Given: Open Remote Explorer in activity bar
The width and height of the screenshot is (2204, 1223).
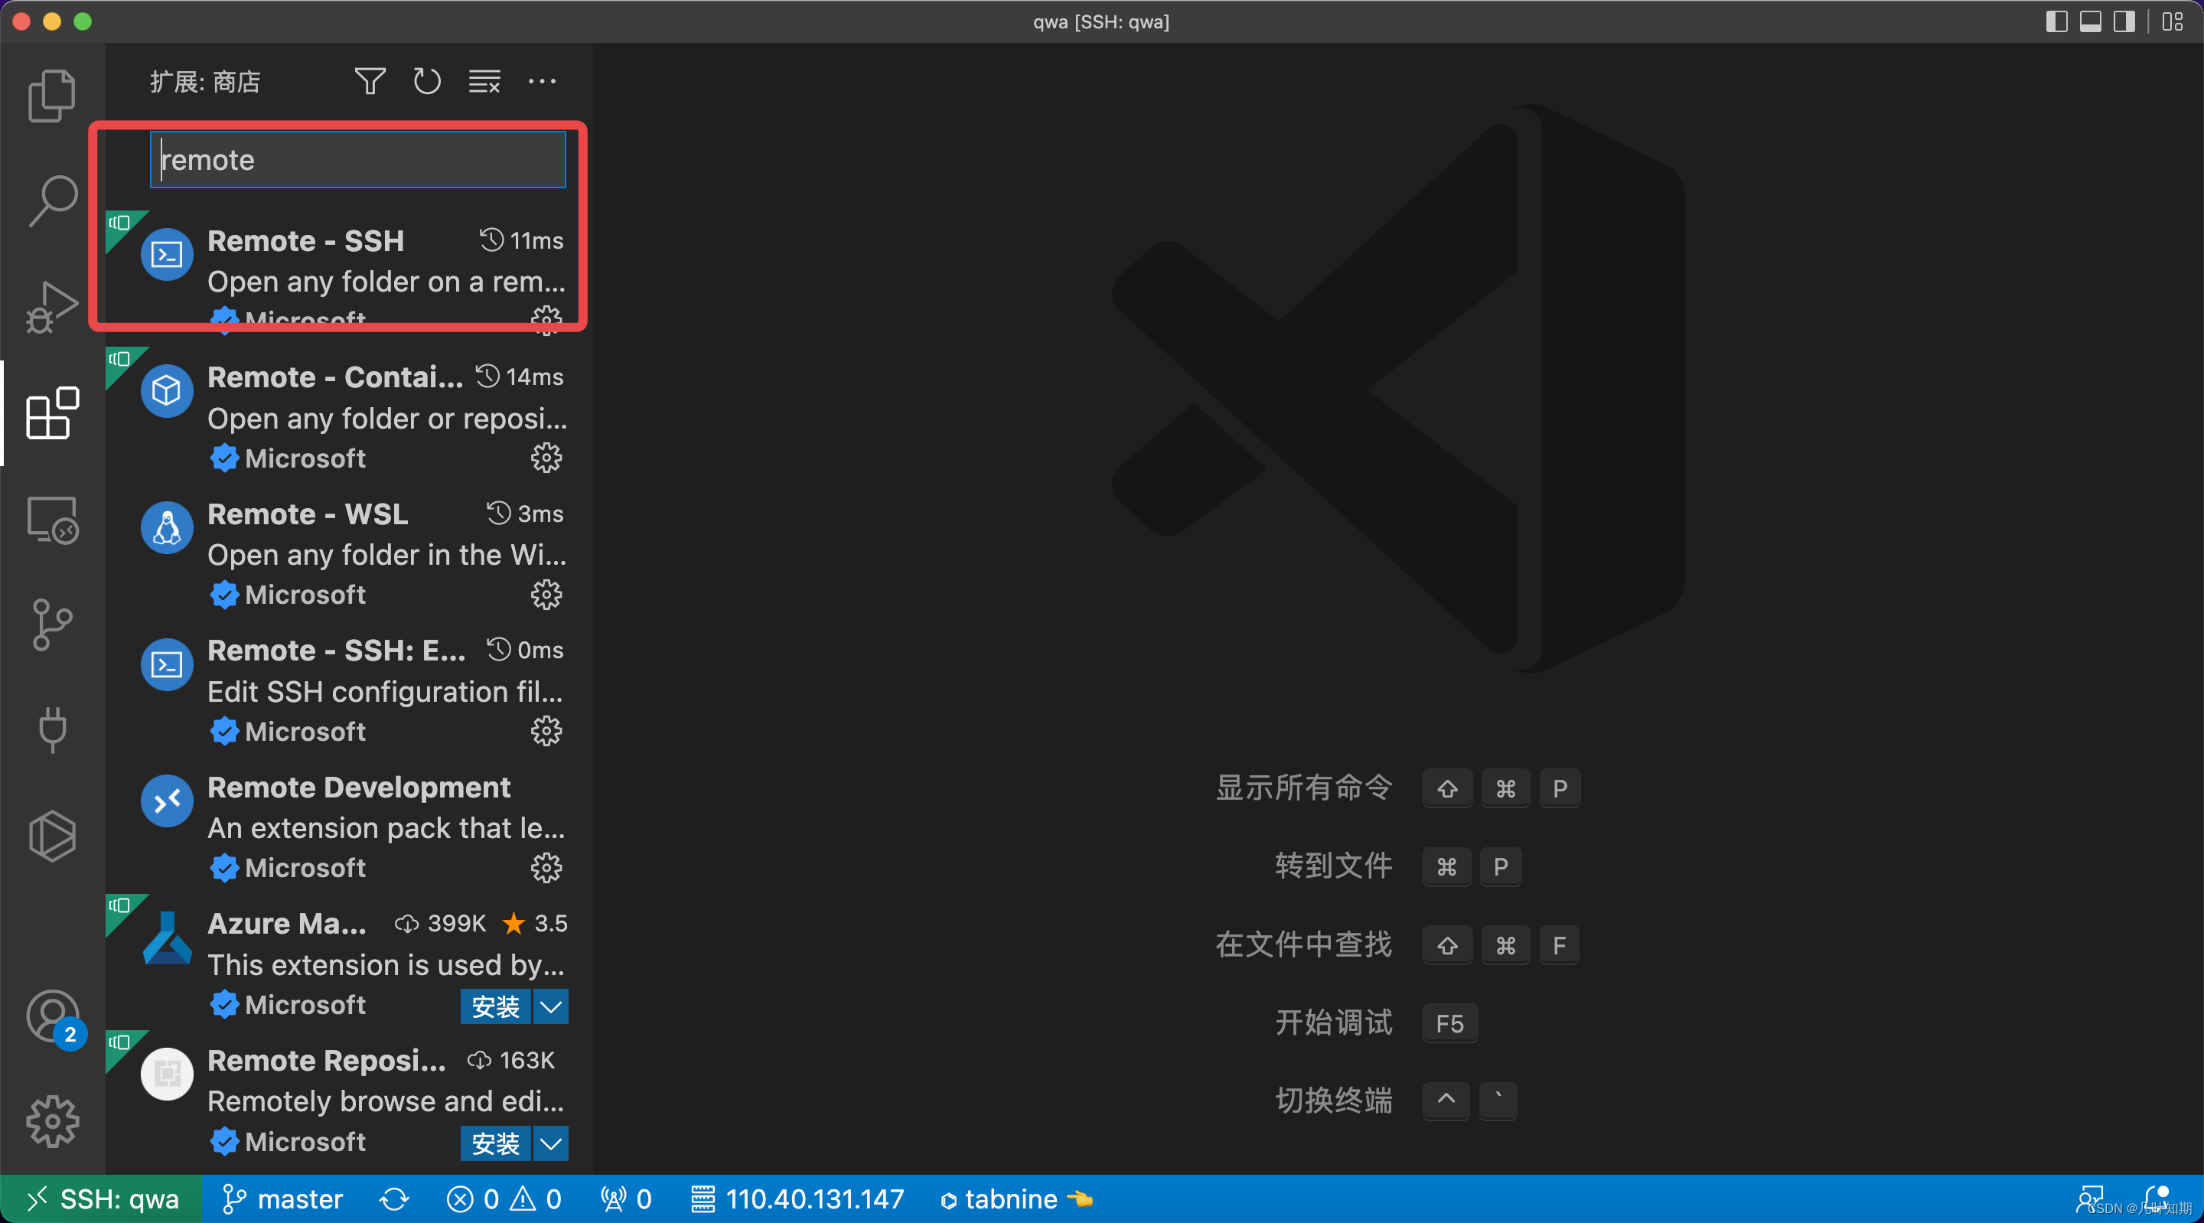Looking at the screenshot, I should (52, 520).
